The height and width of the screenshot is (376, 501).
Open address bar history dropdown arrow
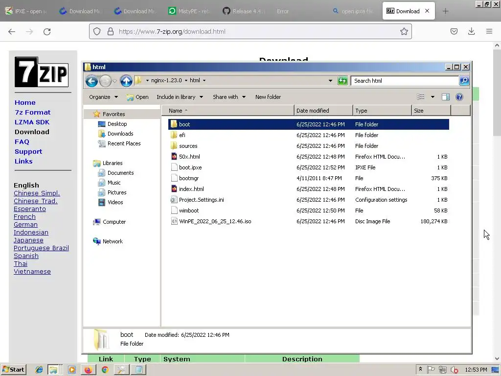tap(330, 81)
